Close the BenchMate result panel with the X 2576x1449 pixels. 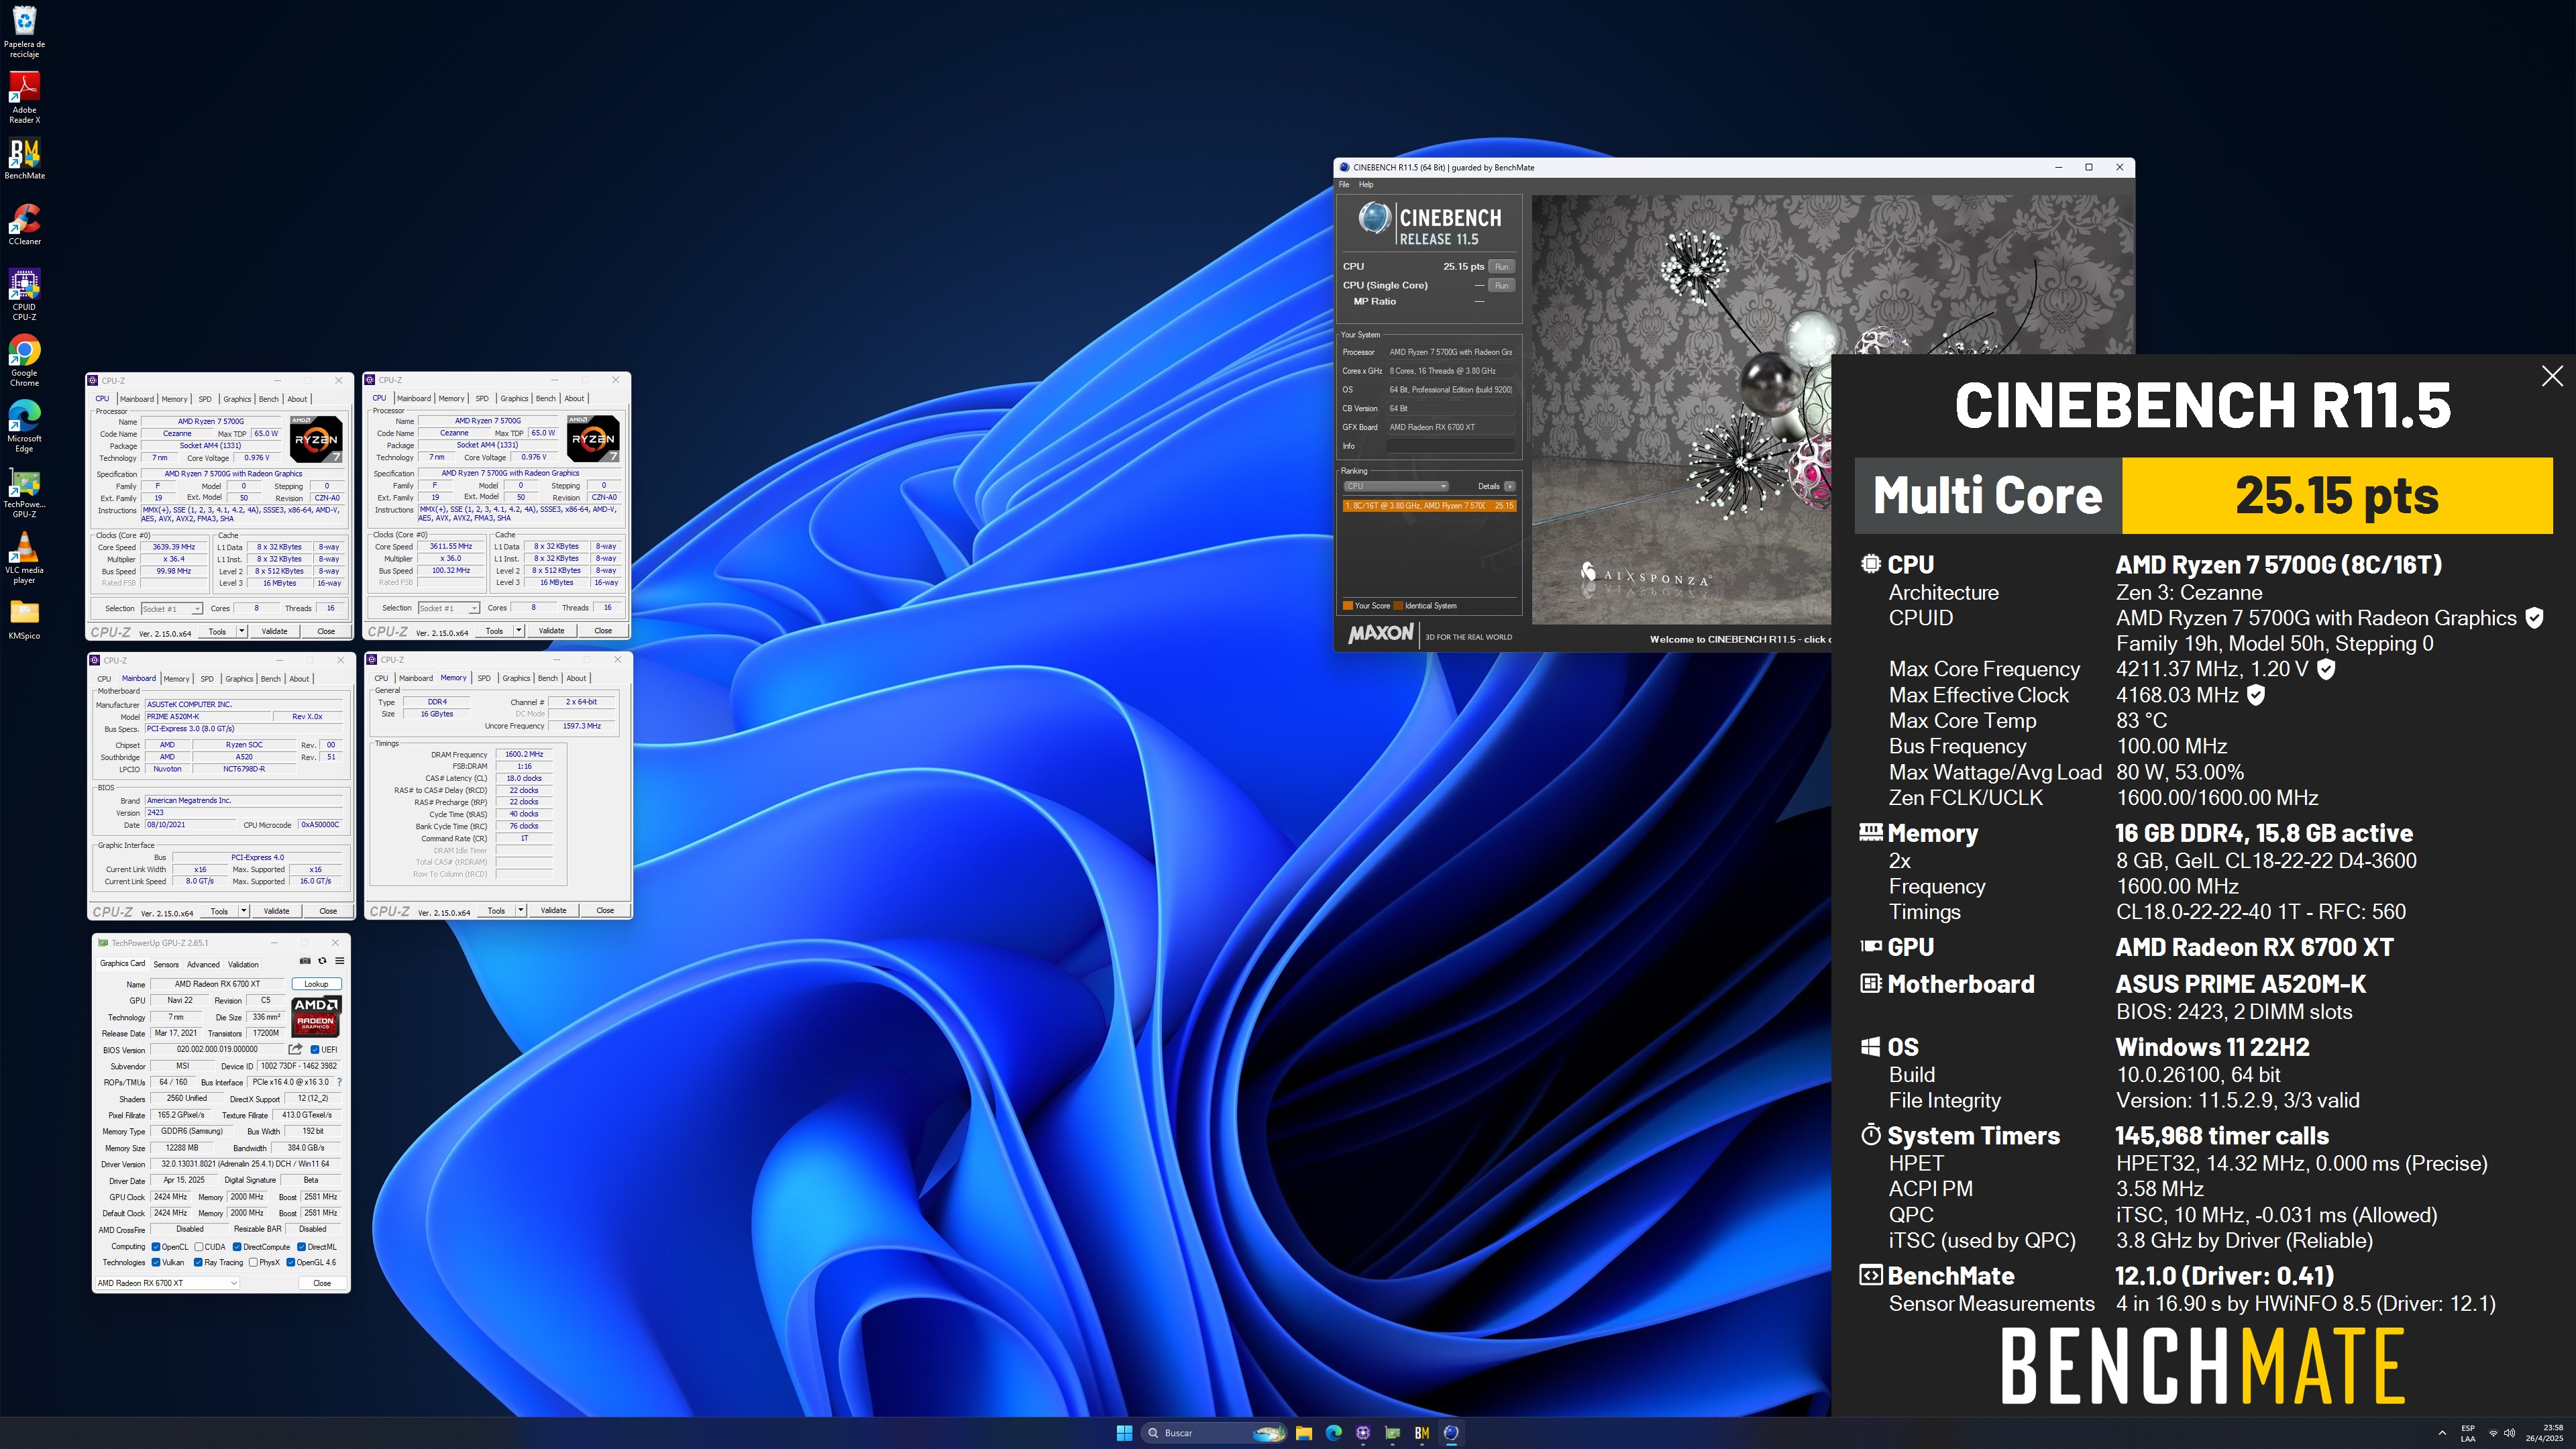[2552, 376]
